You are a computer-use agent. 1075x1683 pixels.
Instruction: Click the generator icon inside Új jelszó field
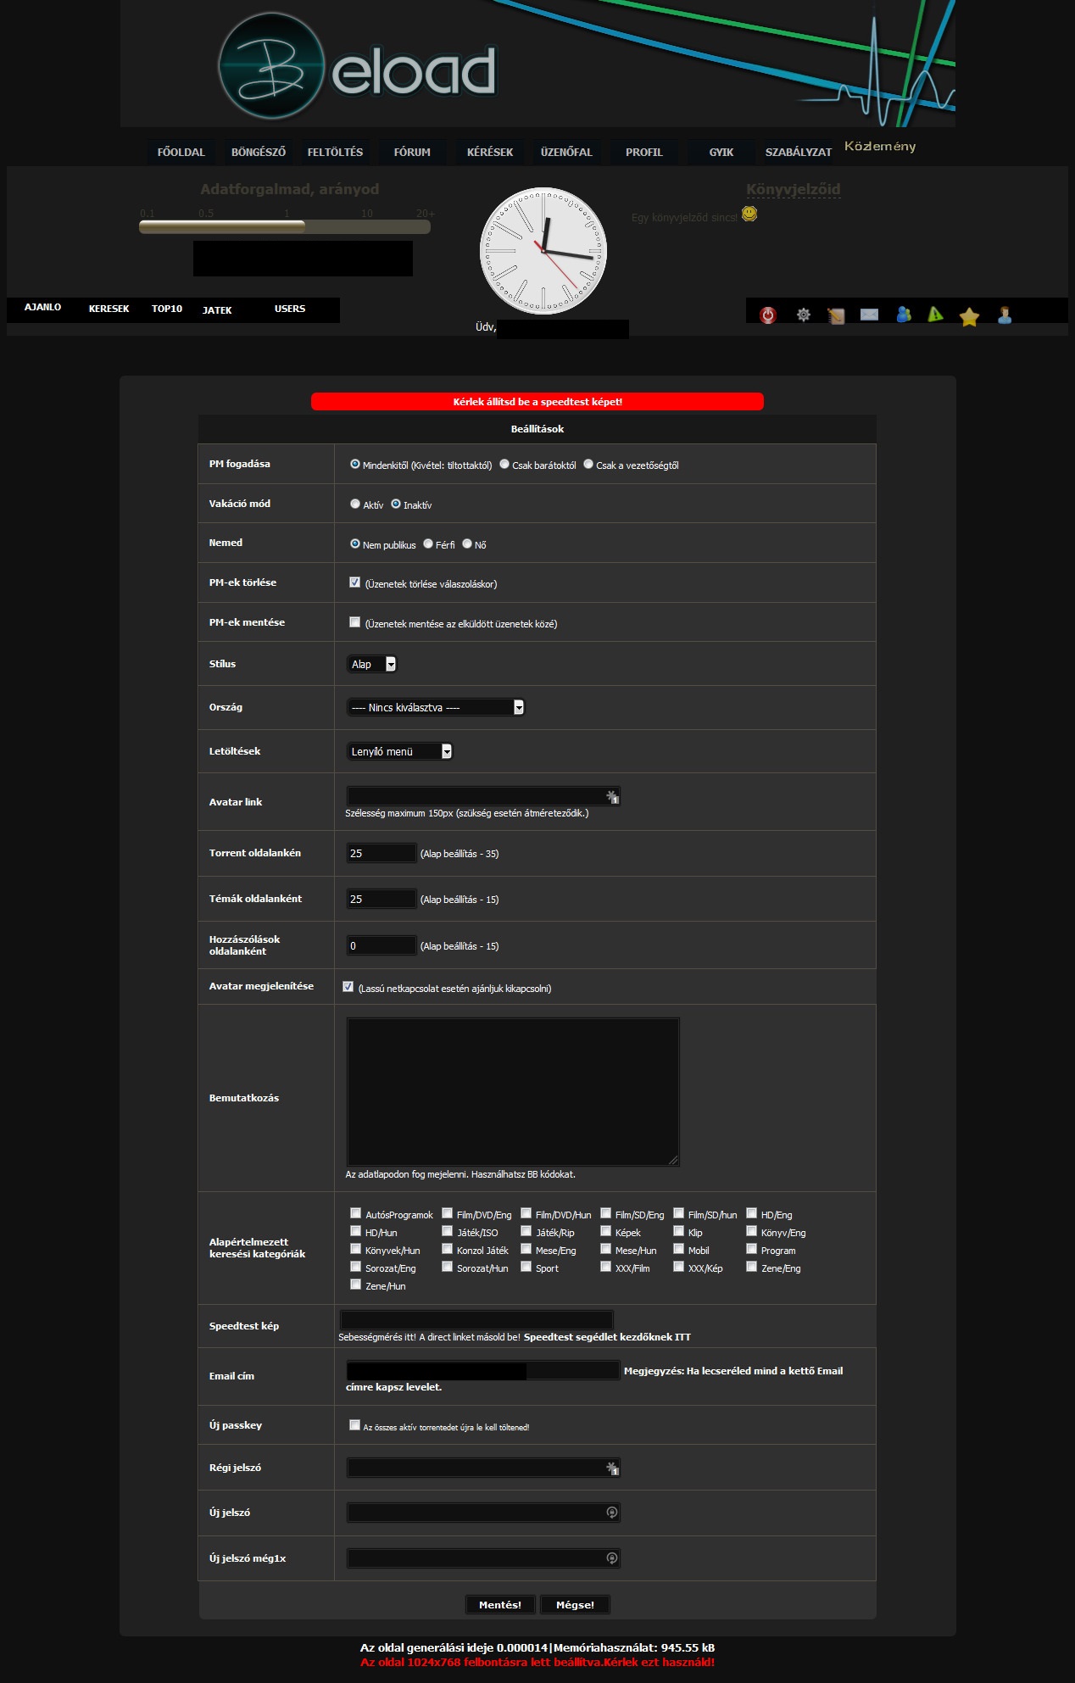[x=611, y=1513]
